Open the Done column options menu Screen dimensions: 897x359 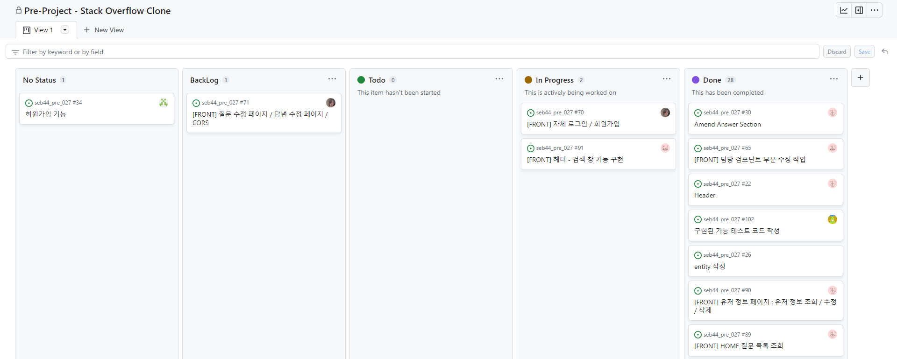pyautogui.click(x=834, y=79)
